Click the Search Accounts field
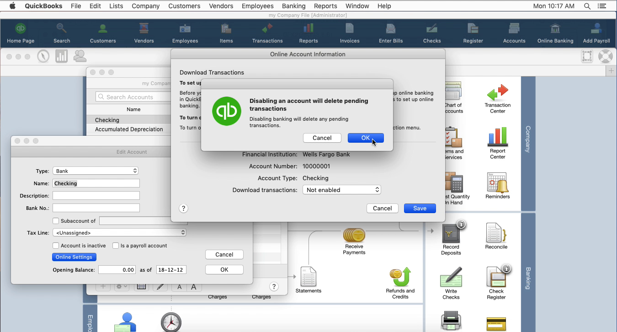 133,97
